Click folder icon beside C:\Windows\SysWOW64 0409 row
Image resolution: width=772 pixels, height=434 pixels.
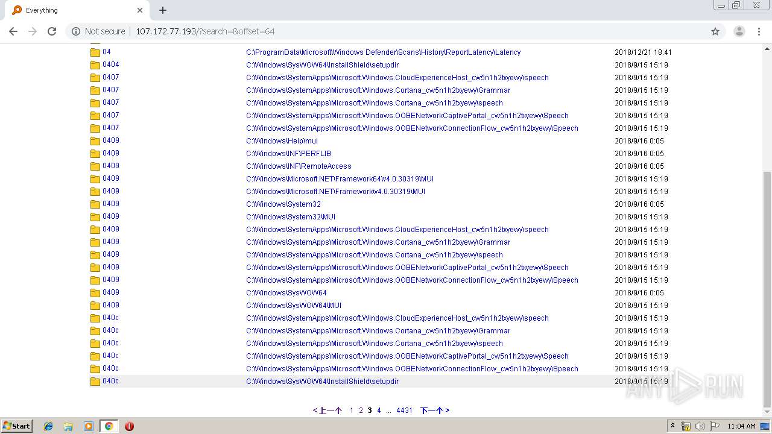tap(95, 293)
